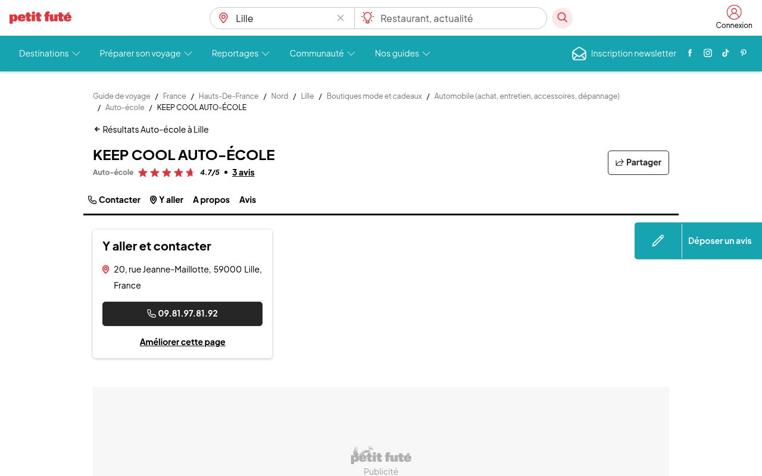Switch to the Contacter tab
This screenshot has height=476, width=762.
[x=114, y=200]
